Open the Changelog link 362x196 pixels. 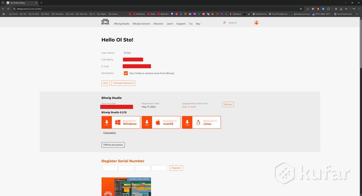point(109,133)
